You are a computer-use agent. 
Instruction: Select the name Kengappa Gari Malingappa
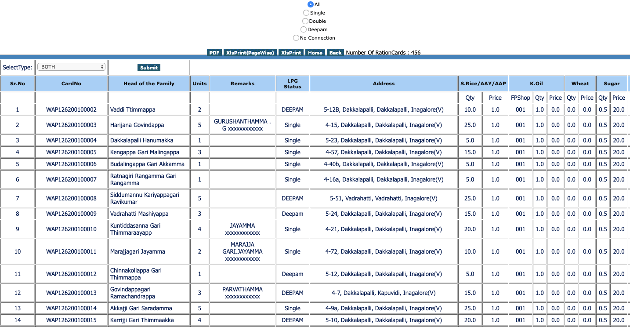[145, 152]
